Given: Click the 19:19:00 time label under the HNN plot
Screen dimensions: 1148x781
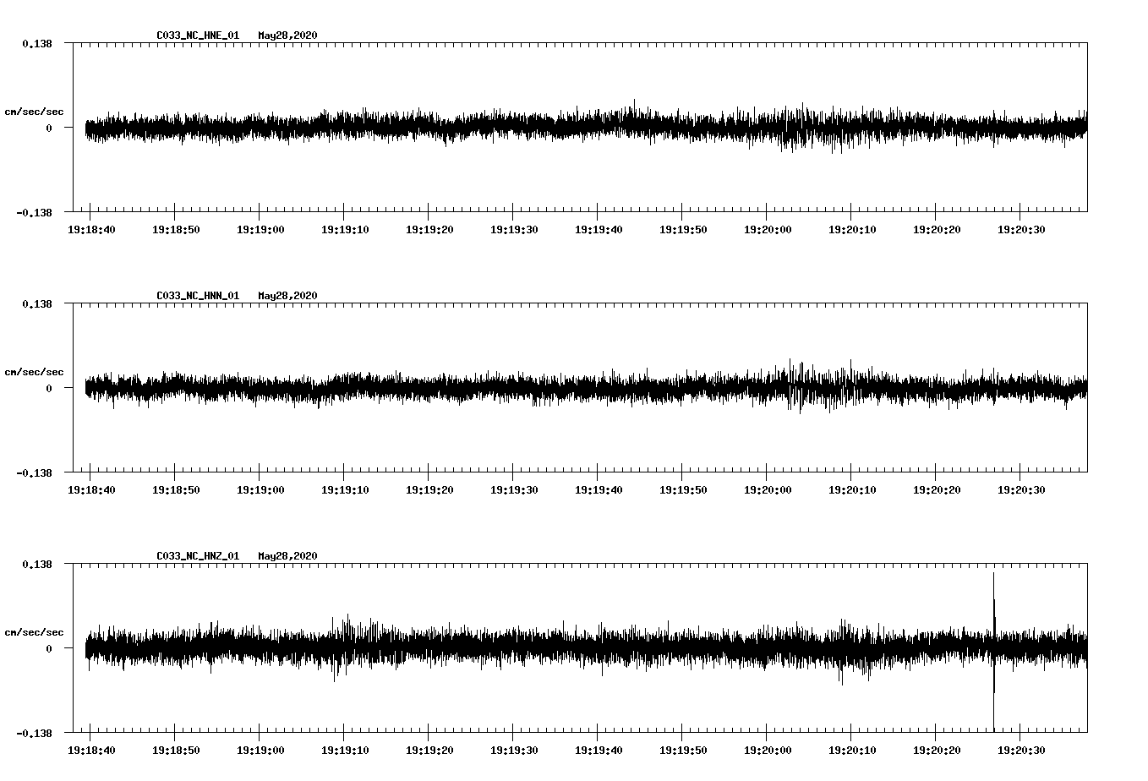Looking at the screenshot, I should click(260, 489).
